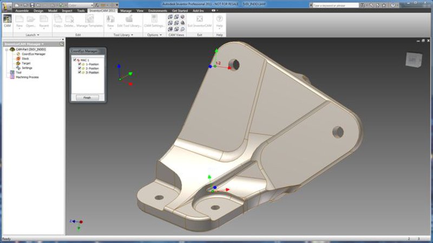
Task: Select the Target node in CAM tree
Action: [25, 63]
